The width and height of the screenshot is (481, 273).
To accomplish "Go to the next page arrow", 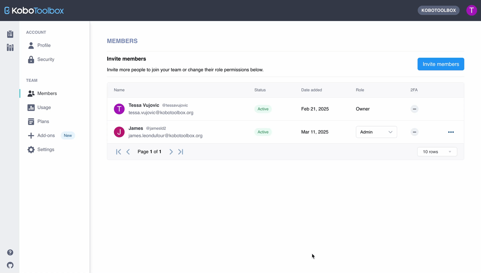I will coord(171,152).
